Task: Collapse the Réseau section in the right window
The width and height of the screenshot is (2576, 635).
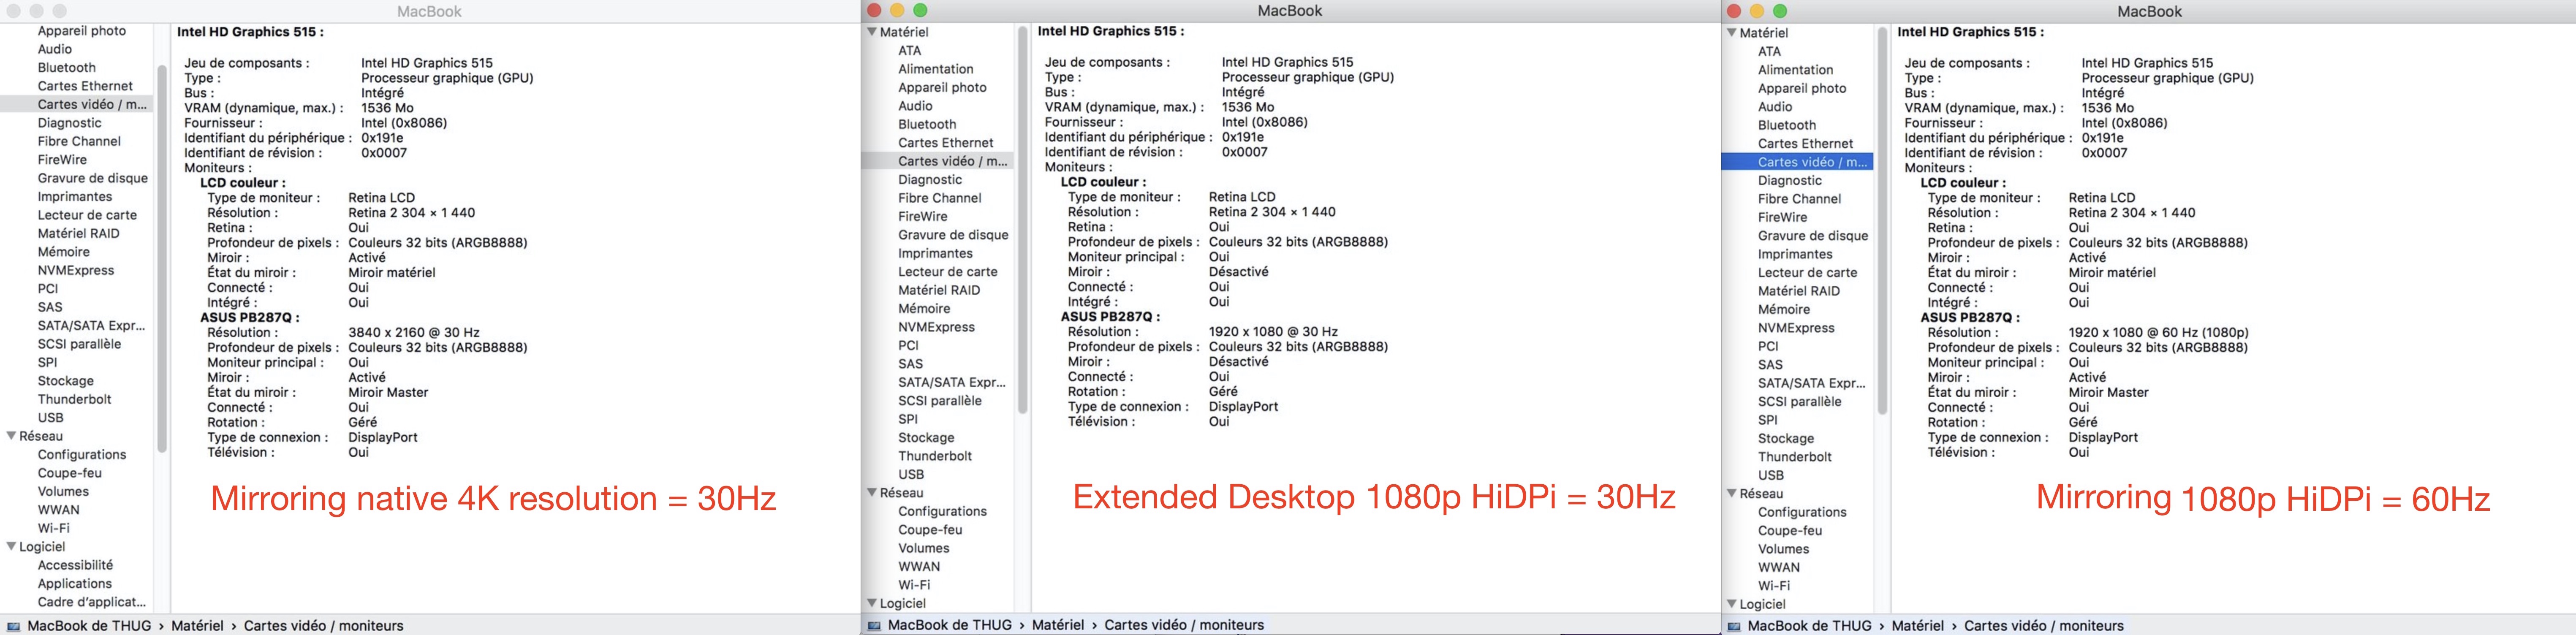Action: point(1731,494)
